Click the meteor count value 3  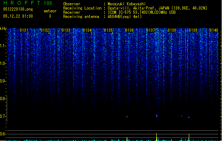pyautogui.click(x=50, y=16)
